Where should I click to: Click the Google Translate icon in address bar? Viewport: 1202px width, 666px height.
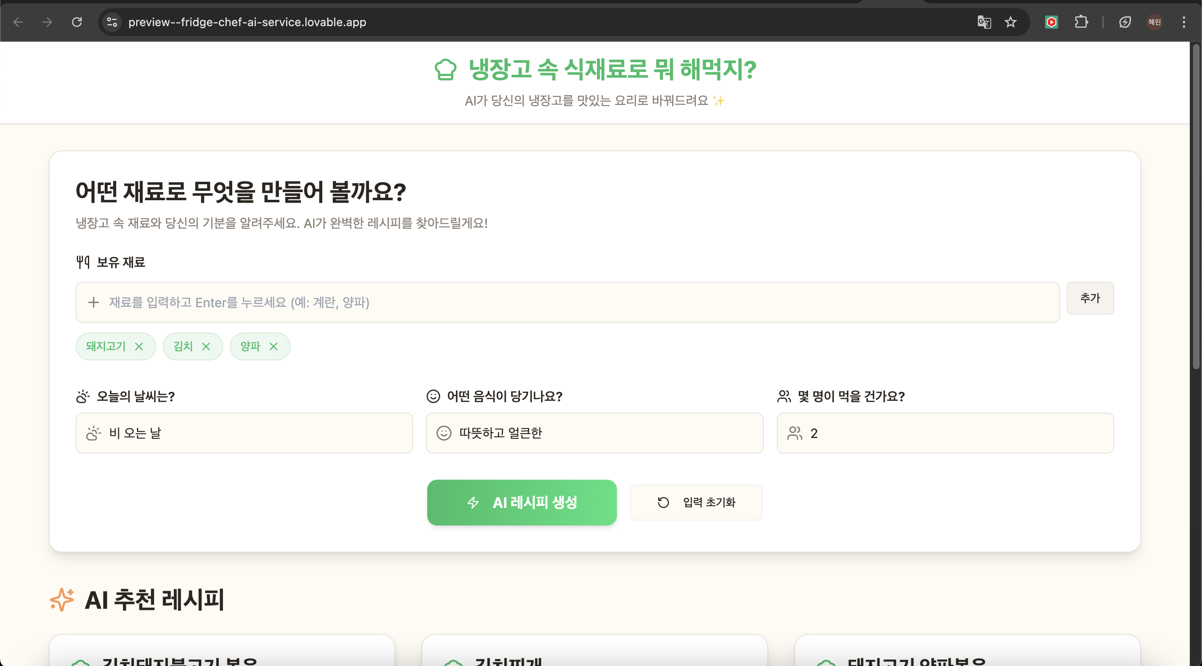[x=984, y=22]
